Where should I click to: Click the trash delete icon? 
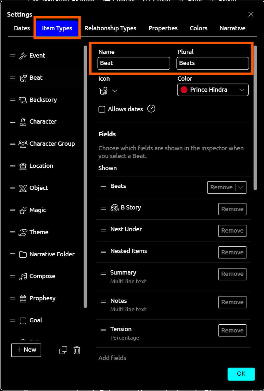77,350
